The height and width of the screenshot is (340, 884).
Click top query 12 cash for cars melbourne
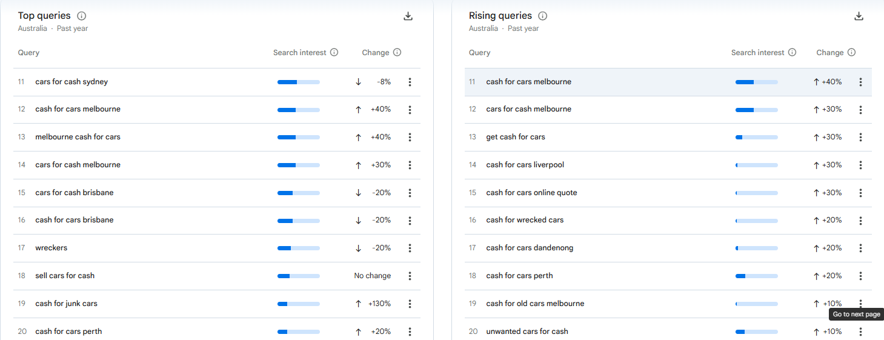pos(78,109)
